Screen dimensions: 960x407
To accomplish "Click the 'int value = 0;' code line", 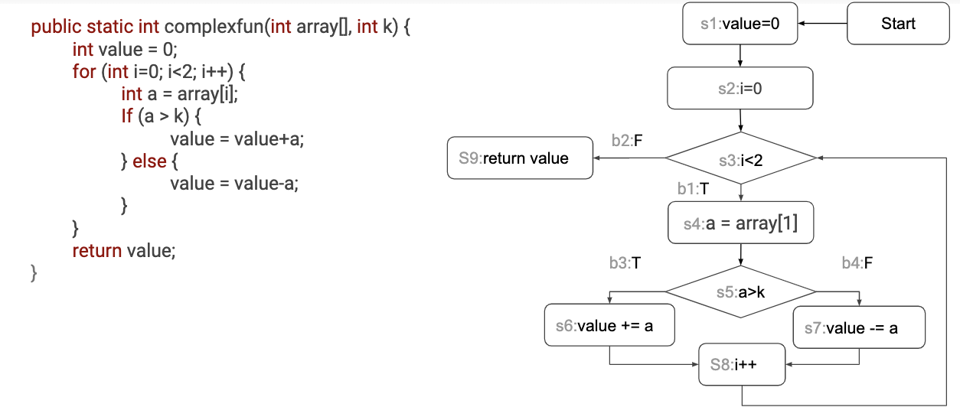I will 125,50.
